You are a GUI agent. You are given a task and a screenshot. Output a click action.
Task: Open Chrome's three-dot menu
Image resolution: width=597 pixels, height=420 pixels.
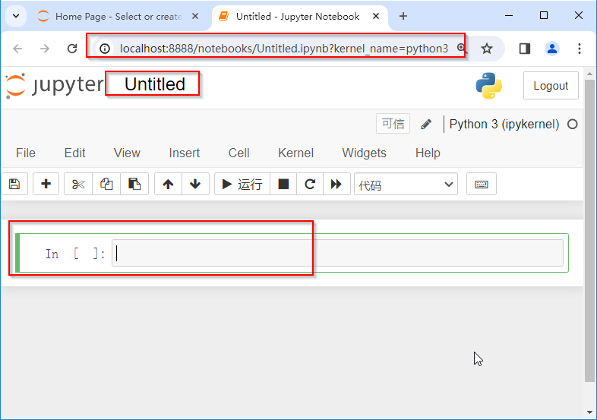point(580,49)
